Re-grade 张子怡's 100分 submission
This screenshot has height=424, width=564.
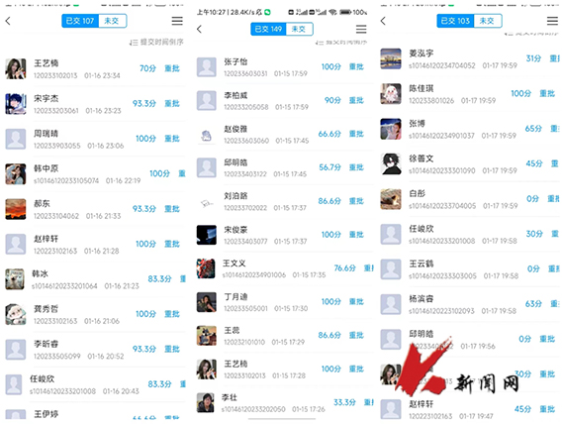click(x=356, y=66)
